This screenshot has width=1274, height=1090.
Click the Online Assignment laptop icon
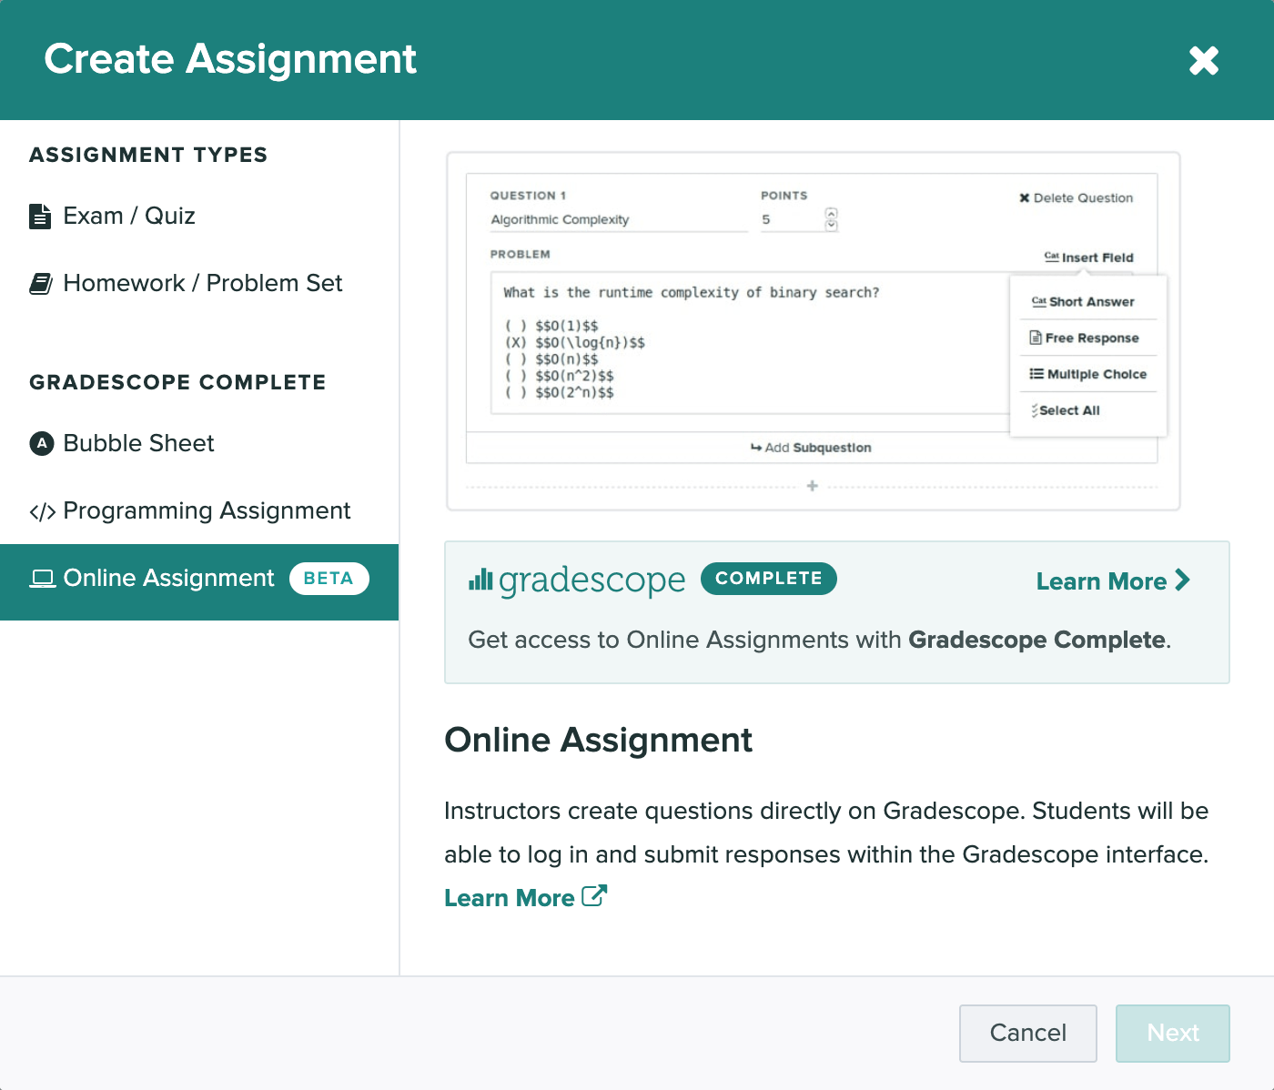tap(43, 579)
